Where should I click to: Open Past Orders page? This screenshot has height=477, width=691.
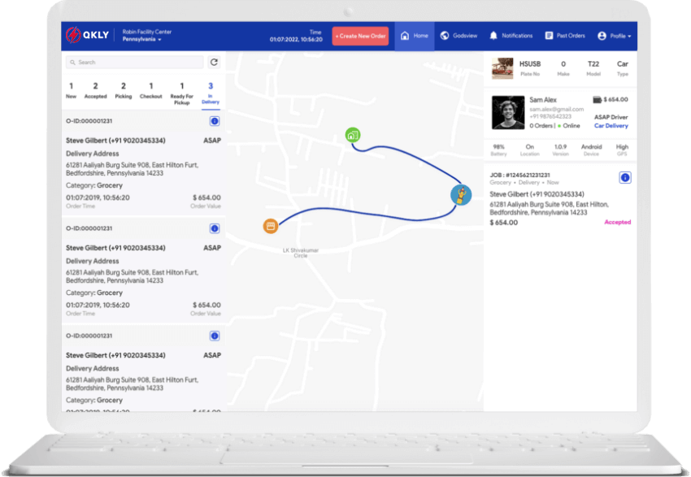[x=565, y=36]
